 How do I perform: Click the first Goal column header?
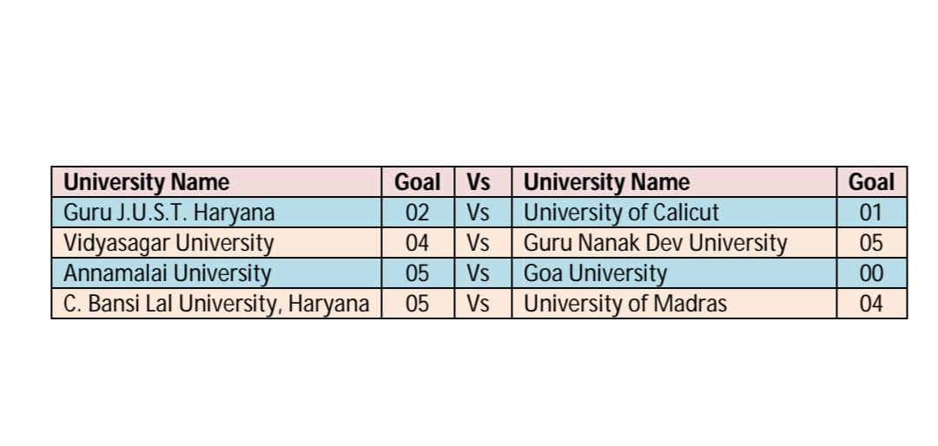[418, 181]
